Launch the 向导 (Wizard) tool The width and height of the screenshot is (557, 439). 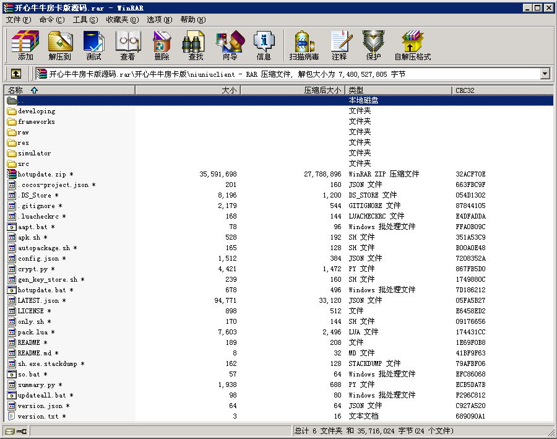coord(230,46)
